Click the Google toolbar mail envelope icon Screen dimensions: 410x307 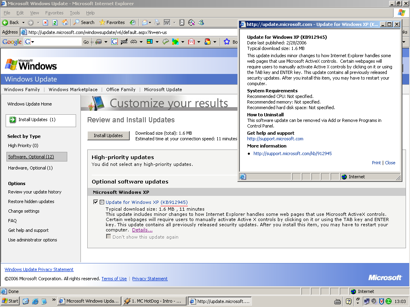pos(191,42)
